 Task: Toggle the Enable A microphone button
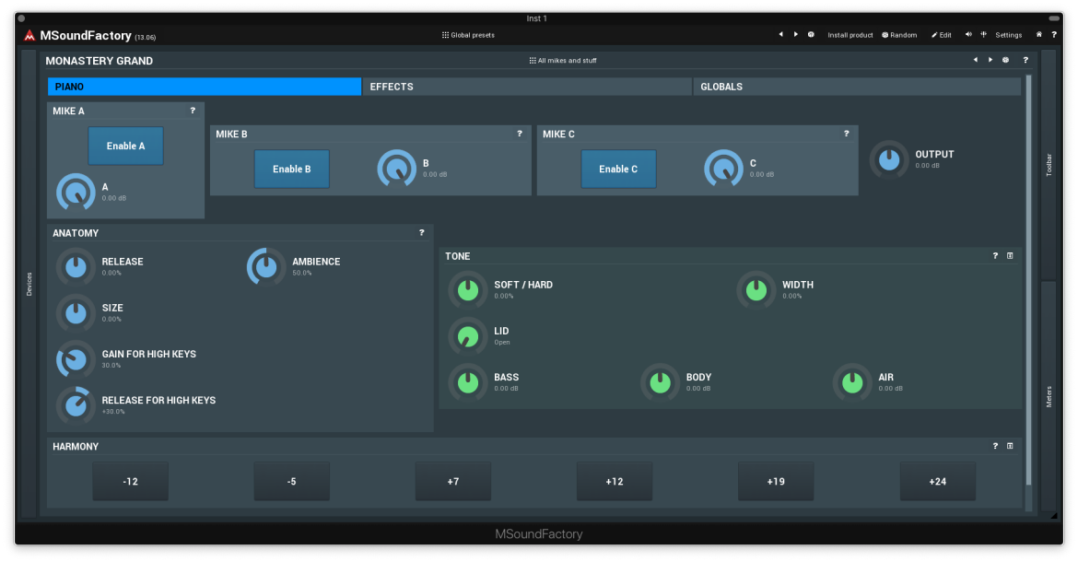click(126, 146)
